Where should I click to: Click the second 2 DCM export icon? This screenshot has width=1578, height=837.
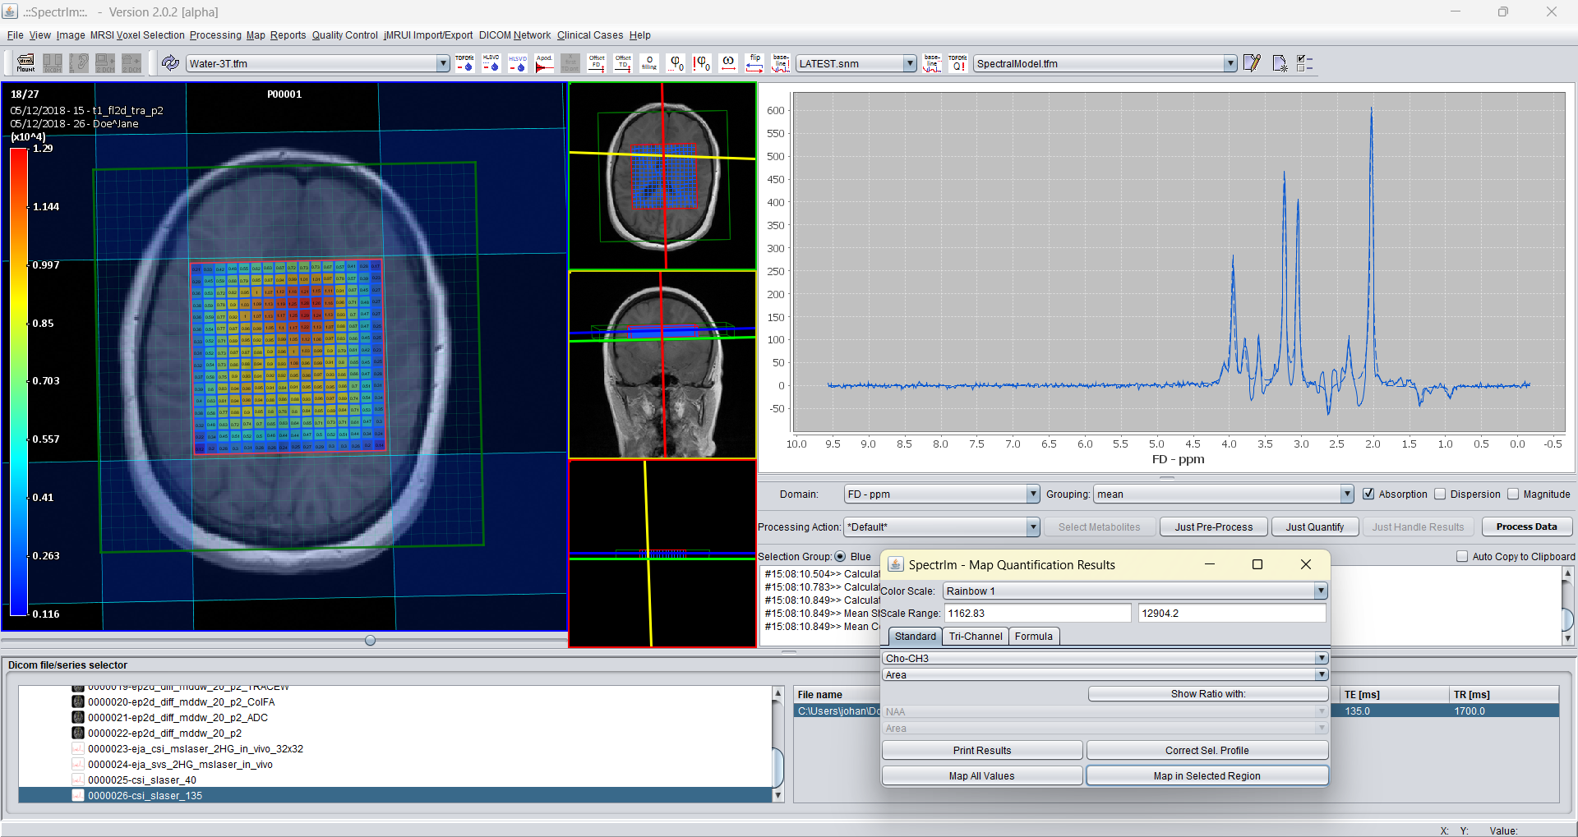(x=131, y=63)
